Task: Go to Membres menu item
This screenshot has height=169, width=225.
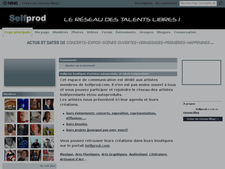Action: pyautogui.click(x=60, y=32)
